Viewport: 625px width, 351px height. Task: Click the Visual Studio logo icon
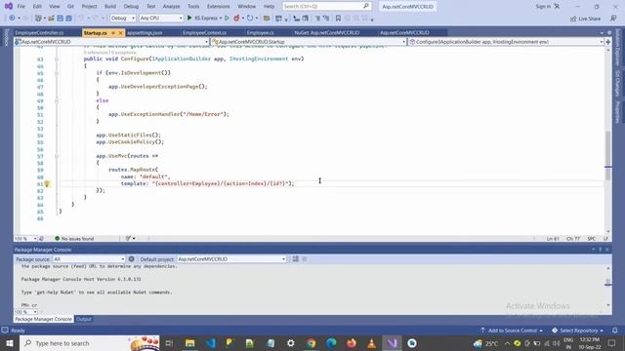(x=9, y=6)
